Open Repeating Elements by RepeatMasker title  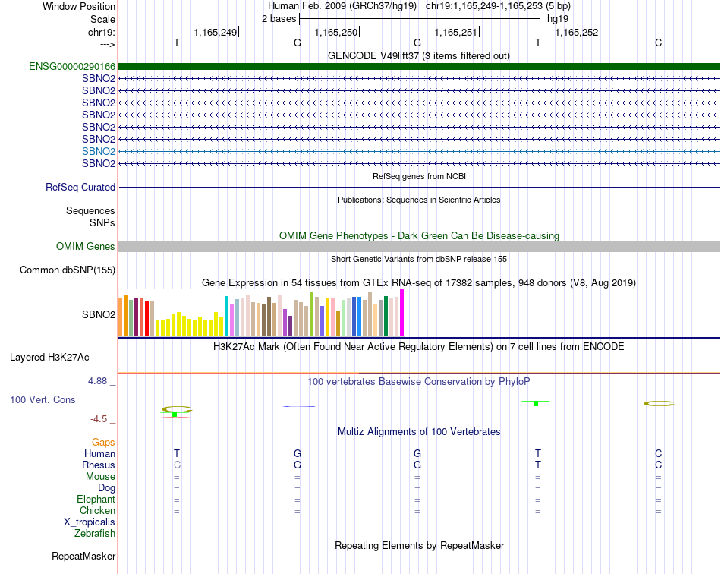(419, 545)
